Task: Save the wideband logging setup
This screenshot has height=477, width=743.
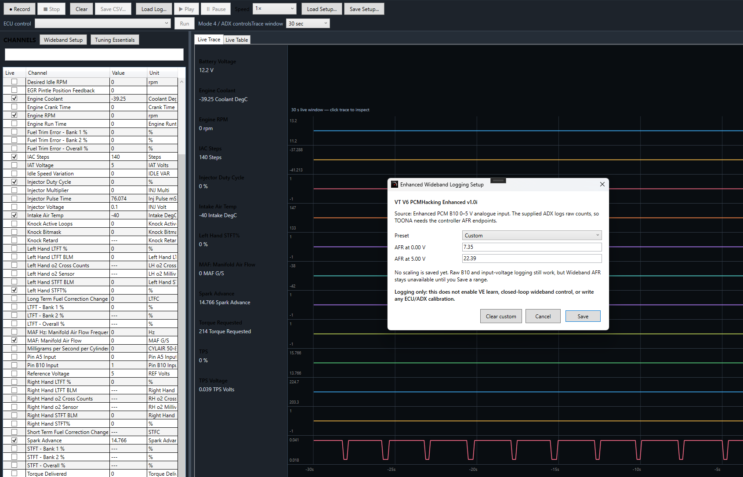Action: click(583, 316)
